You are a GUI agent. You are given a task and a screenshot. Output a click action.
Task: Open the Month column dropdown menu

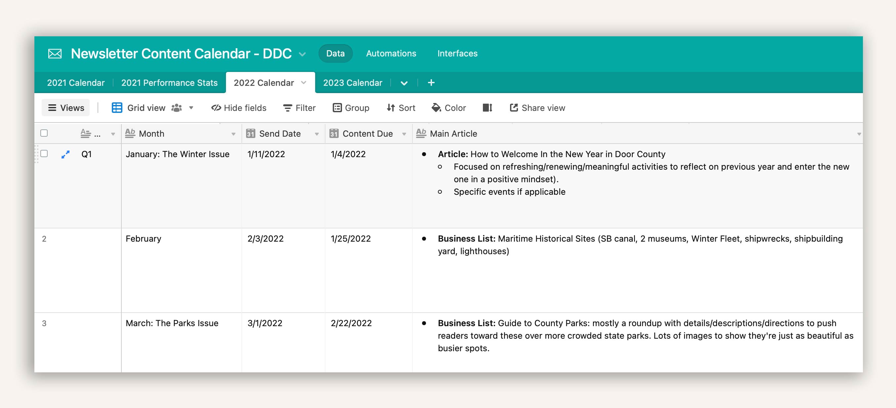tap(235, 134)
